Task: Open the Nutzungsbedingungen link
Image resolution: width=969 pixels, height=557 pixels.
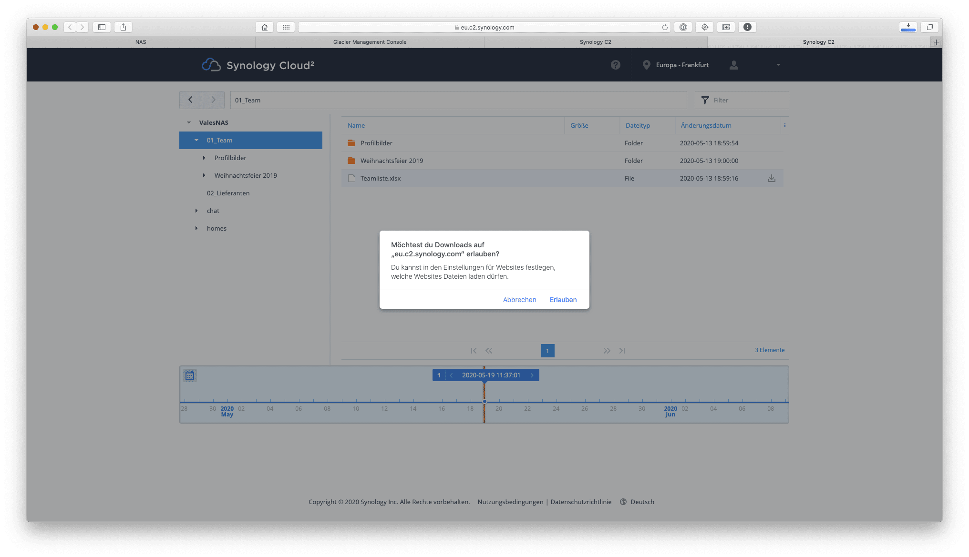Action: 510,502
